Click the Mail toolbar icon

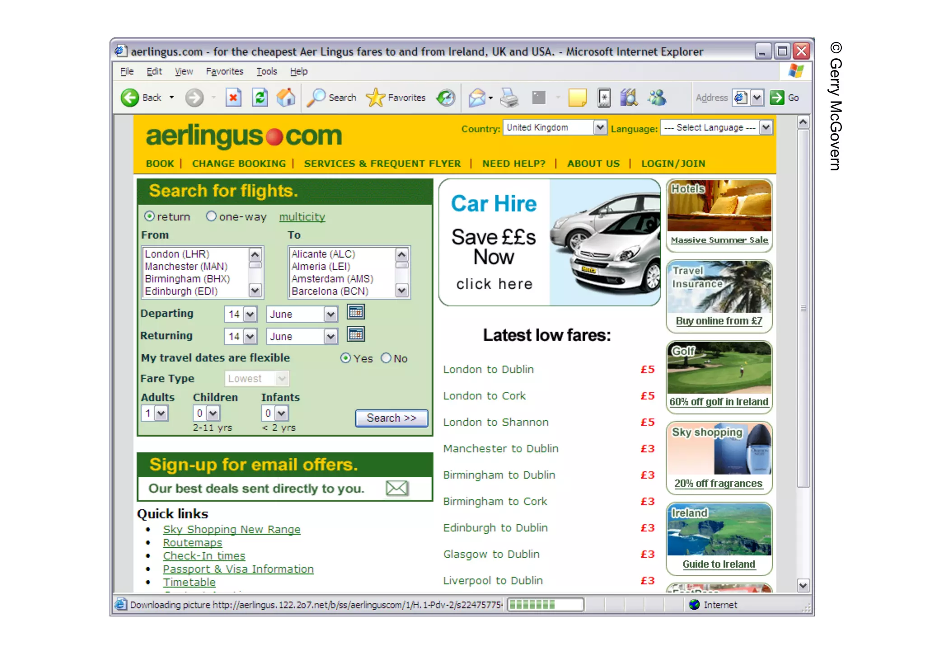477,98
